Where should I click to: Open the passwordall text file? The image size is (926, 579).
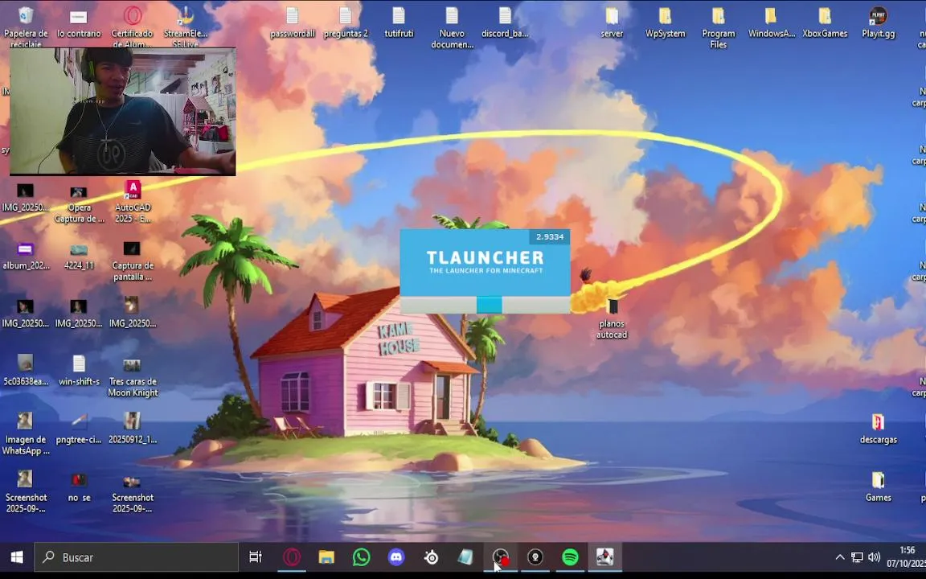point(293,23)
